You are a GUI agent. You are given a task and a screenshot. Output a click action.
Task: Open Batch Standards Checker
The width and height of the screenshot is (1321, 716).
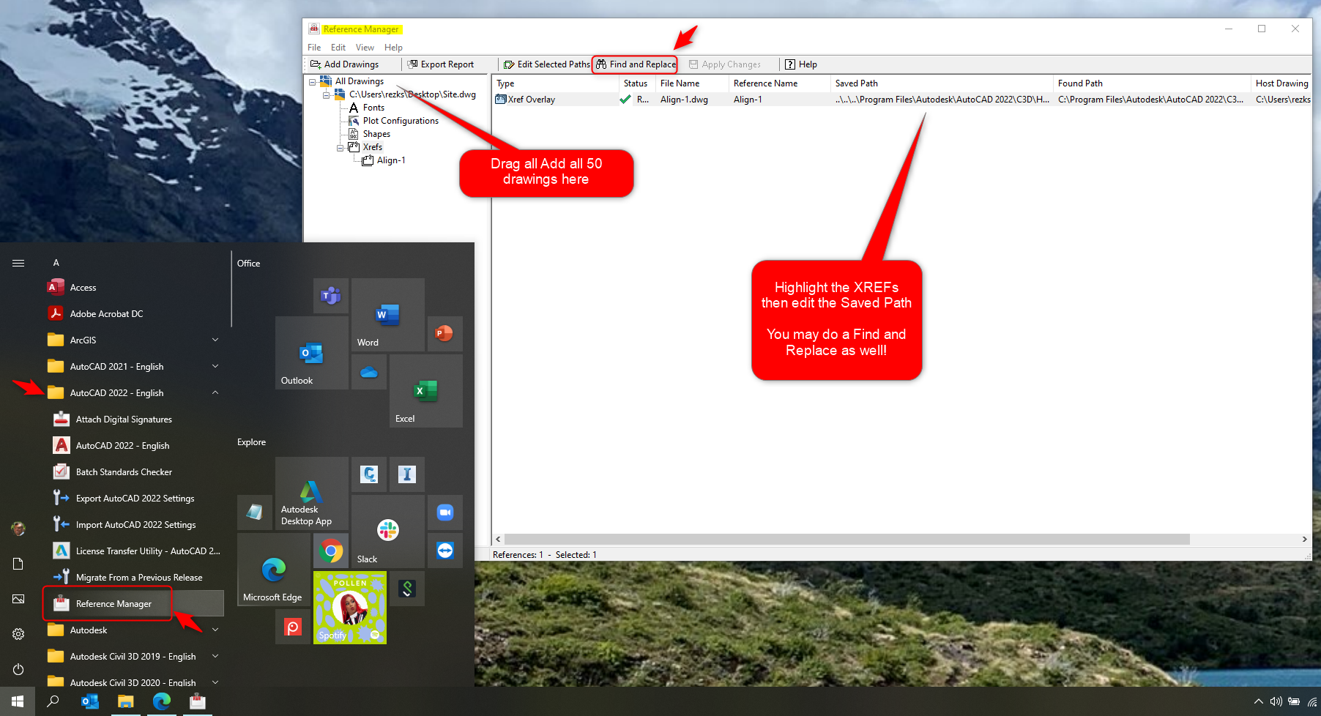[x=123, y=471]
